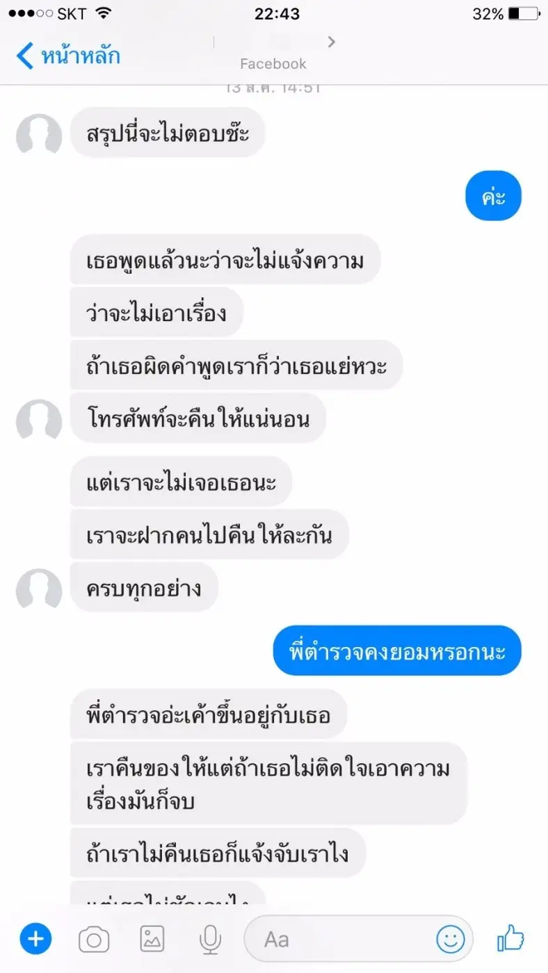Tap the Wi-Fi status icon
The image size is (548, 973).
(x=104, y=13)
